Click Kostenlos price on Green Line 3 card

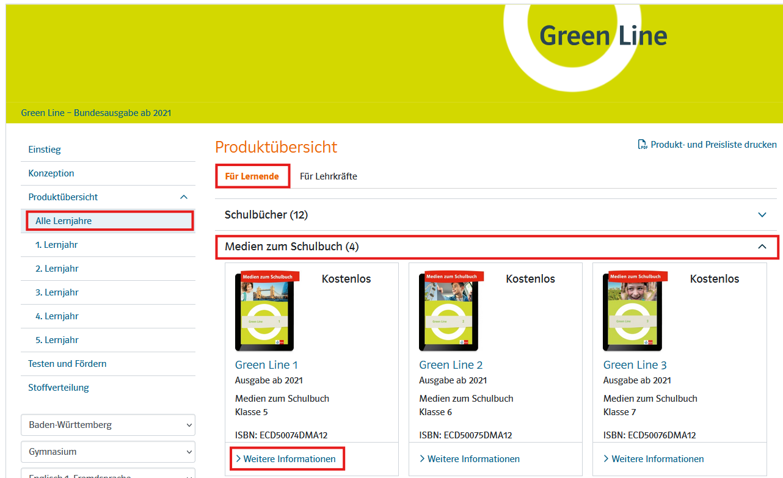point(715,279)
